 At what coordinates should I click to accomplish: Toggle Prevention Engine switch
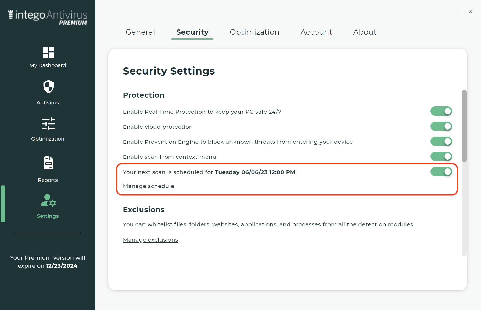[441, 141]
